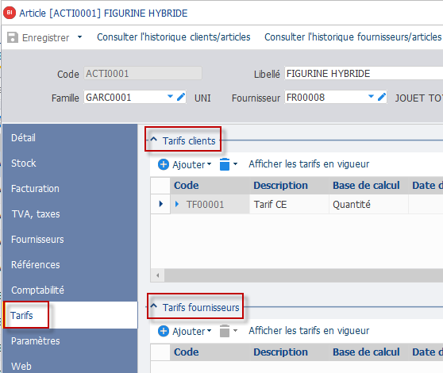443x373 pixels.
Task: Click the Code column header in Tarifs clients
Action: click(x=210, y=186)
